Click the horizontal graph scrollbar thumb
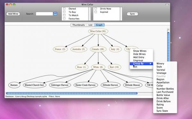Image resolution: width=192 pixels, height=119 pixels. [72, 93]
